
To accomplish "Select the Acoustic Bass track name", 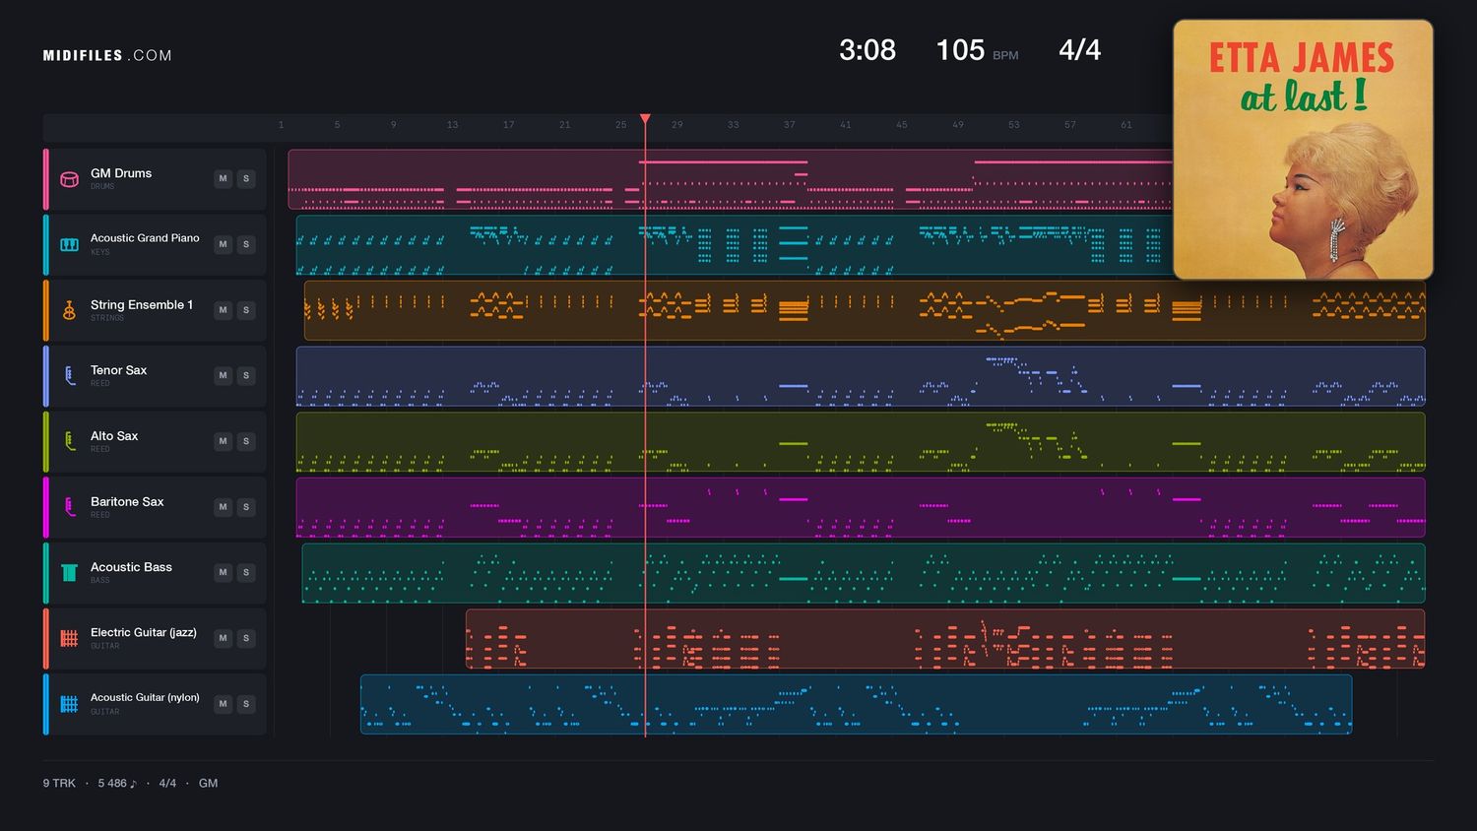I will 131,567.
